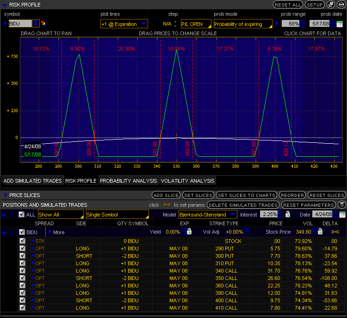Uncheck the 340 CALL option row
Image resolution: width=347 pixels, height=318 pixels.
[x=22, y=270]
